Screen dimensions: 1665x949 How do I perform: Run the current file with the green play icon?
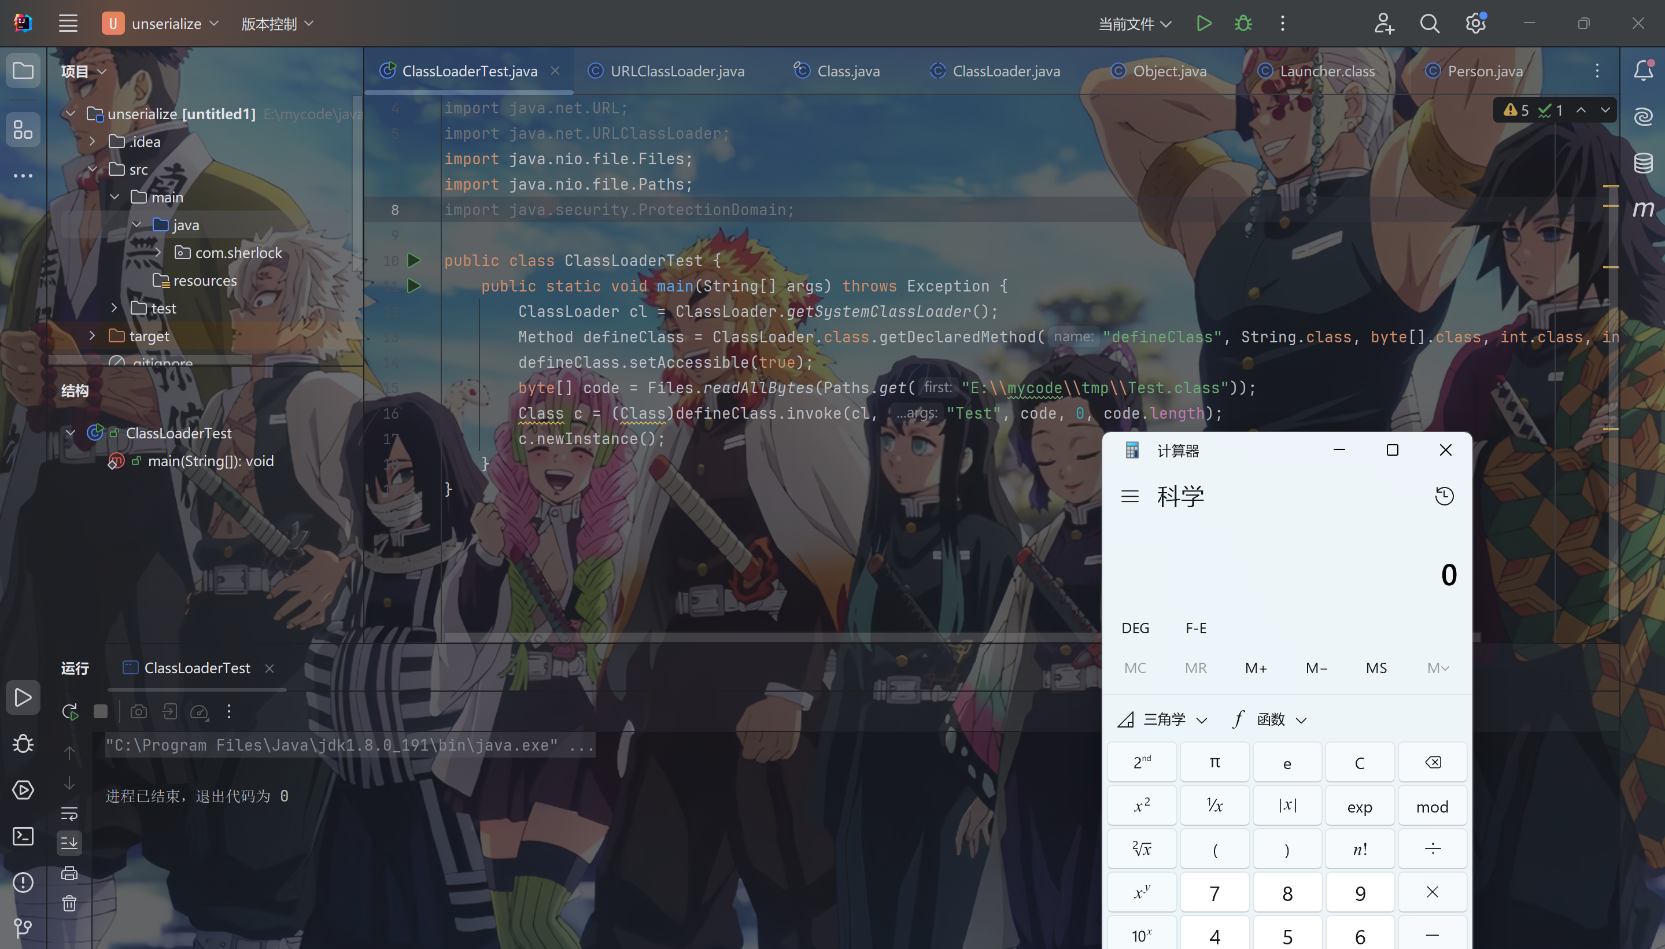click(x=1203, y=24)
